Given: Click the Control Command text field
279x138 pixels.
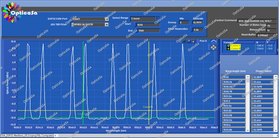Looking at the screenshot, I should [x=257, y=21].
